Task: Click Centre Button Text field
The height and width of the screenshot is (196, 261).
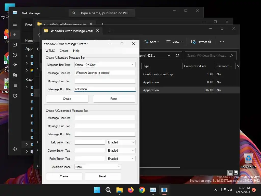Action: click(90, 151)
